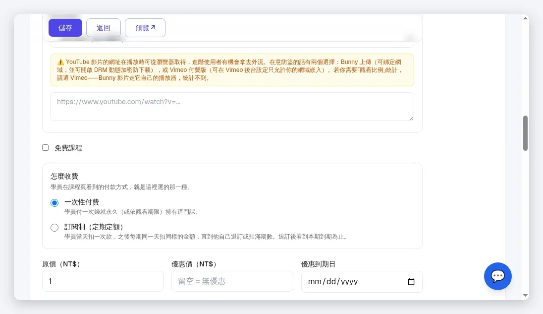Select the 訂閱制（定期定額） radio option
The image size is (543, 314).
point(54,228)
